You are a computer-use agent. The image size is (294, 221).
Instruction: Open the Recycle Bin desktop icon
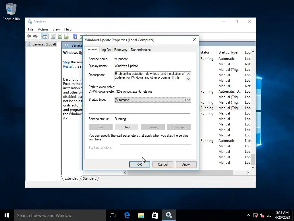(x=11, y=12)
